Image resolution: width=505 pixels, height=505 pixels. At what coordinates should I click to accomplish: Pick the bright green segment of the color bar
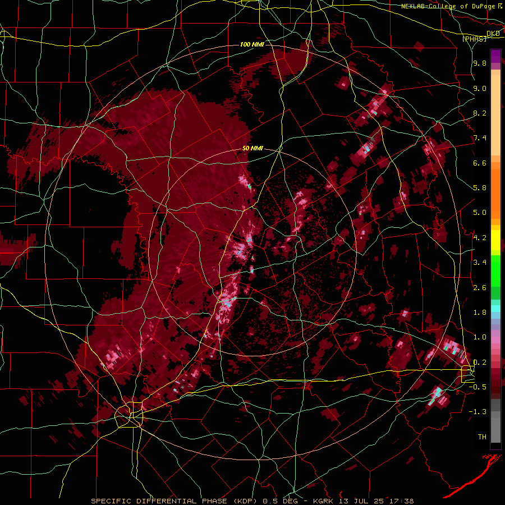click(x=495, y=270)
